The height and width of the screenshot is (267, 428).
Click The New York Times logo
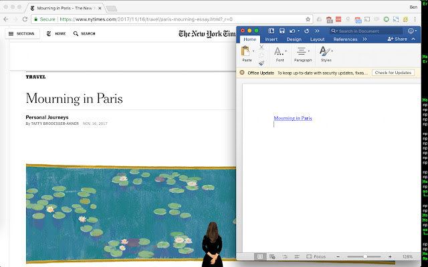click(x=207, y=34)
